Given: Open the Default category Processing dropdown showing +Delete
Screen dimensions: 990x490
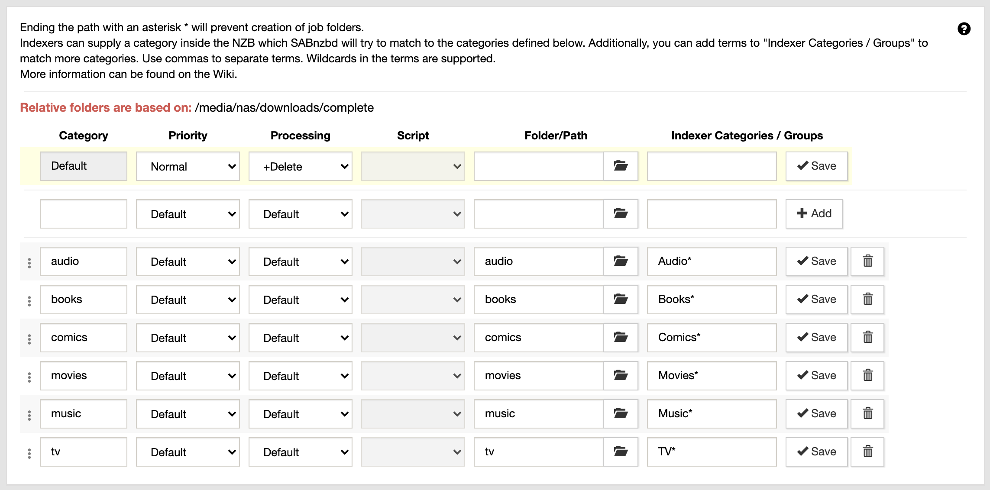Looking at the screenshot, I should point(300,166).
